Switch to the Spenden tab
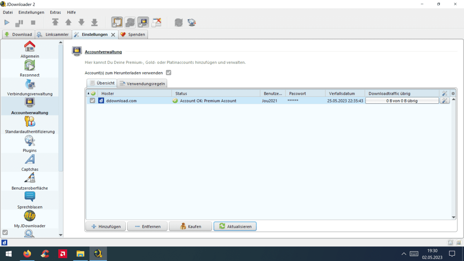This screenshot has width=464, height=261. [133, 34]
